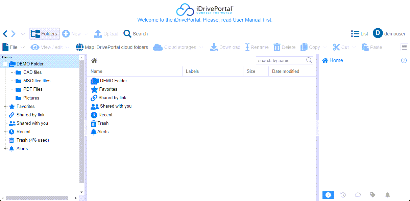The image size is (410, 201).
Task: Click Map iDrivePortal cloud folders
Action: [112, 47]
